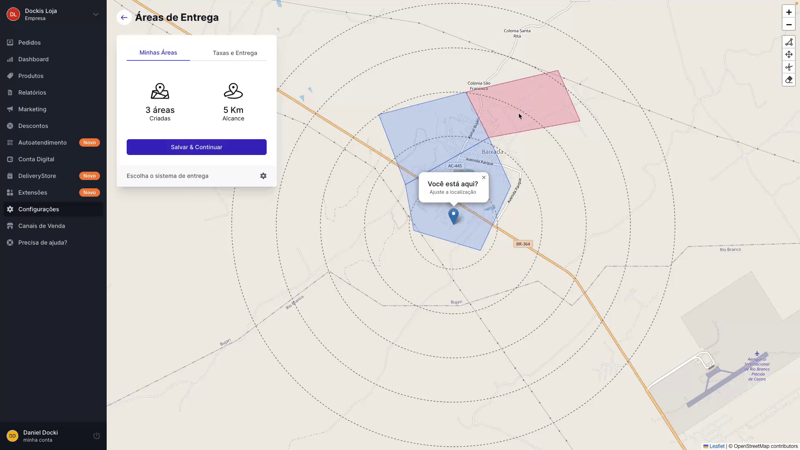800x450 pixels.
Task: Expand the Dockis Loja company dropdown
Action: 96,14
